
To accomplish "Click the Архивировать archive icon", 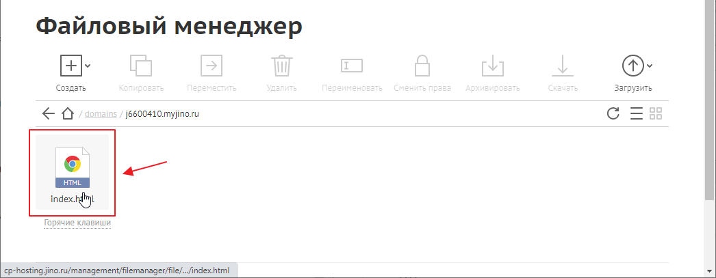I will 492,66.
